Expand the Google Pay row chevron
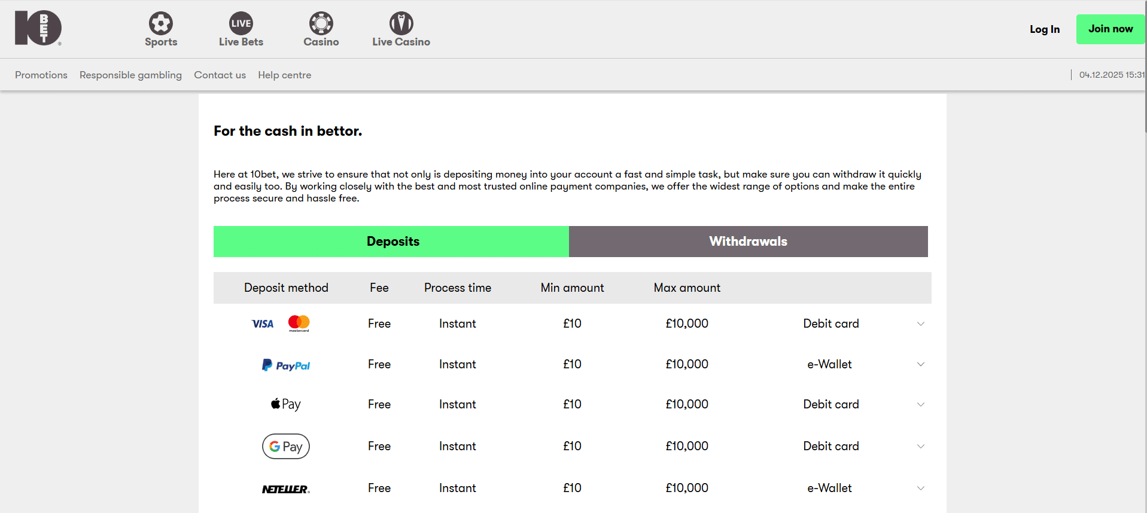Image resolution: width=1147 pixels, height=513 pixels. click(x=921, y=447)
